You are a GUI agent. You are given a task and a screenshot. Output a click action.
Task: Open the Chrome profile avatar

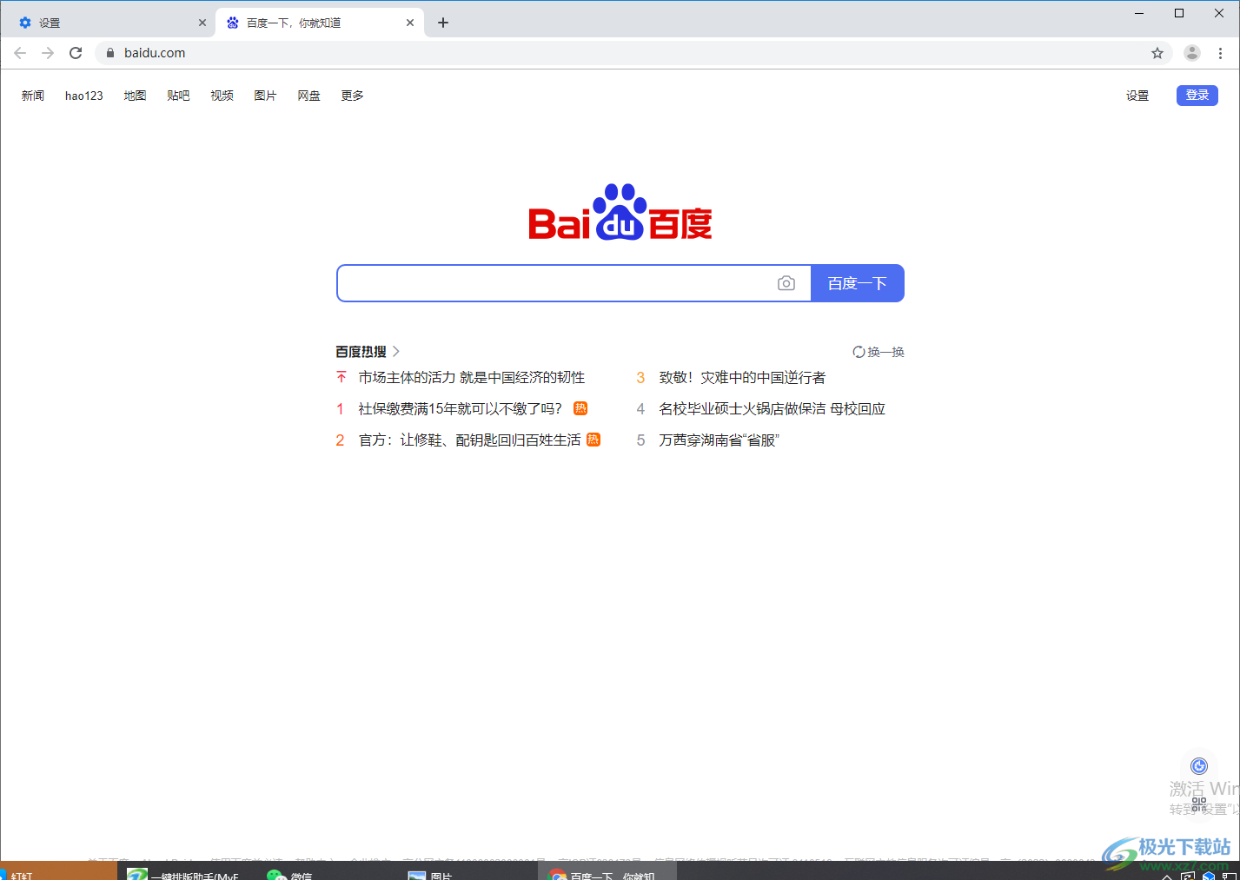tap(1192, 53)
